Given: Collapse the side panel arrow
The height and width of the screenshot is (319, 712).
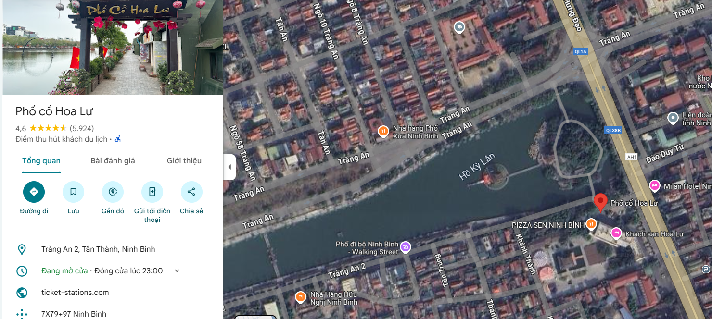Looking at the screenshot, I should point(229,167).
